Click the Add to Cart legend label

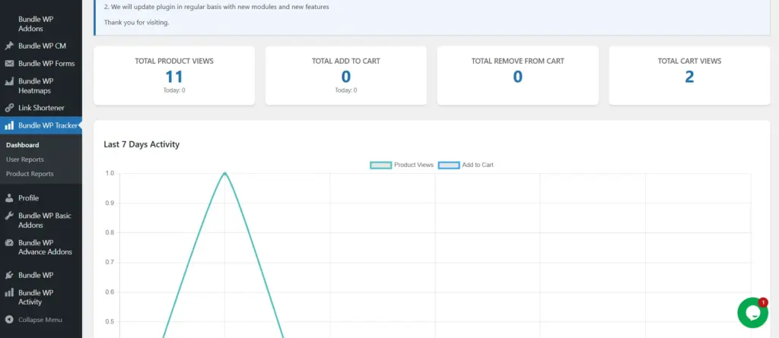(x=478, y=165)
